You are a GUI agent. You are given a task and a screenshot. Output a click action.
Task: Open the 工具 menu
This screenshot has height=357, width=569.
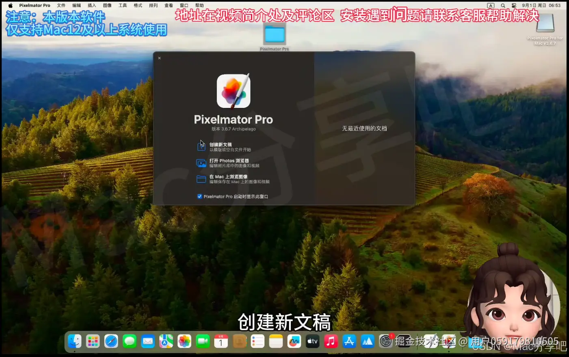click(122, 5)
